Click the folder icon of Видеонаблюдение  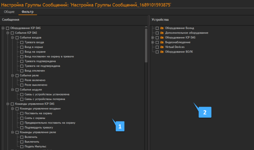[162, 42]
